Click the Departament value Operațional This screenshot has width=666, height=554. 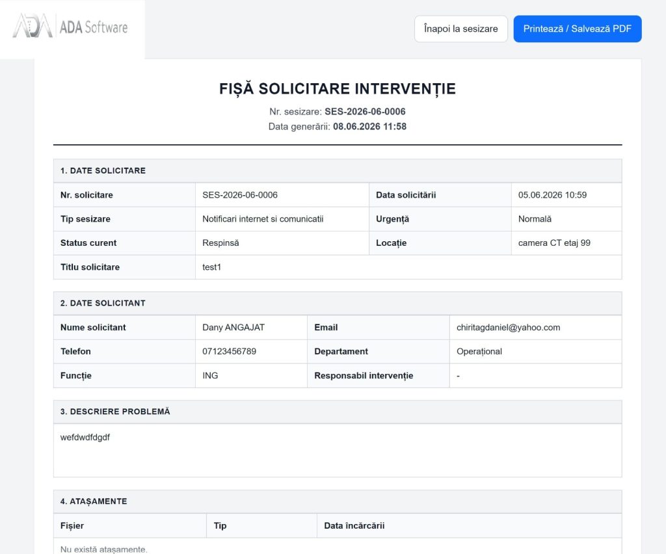click(x=479, y=352)
